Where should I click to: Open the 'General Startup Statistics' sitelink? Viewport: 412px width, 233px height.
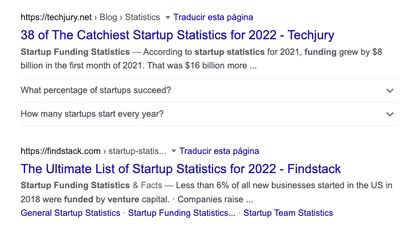click(x=70, y=213)
